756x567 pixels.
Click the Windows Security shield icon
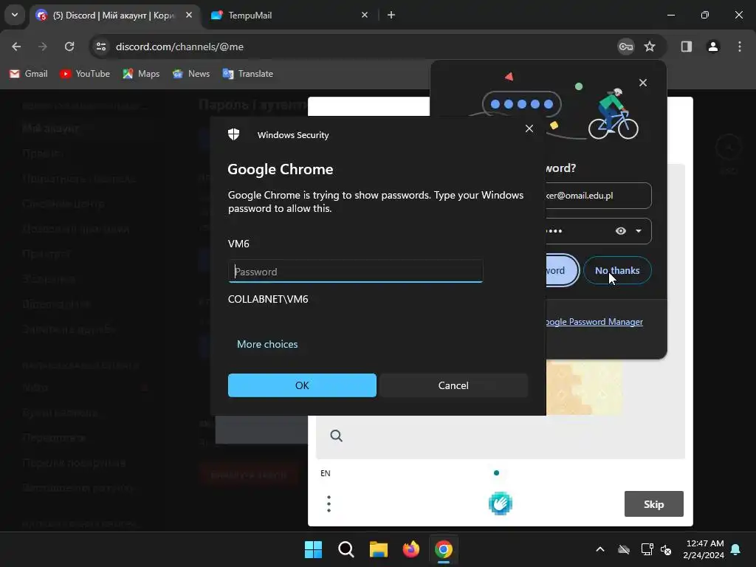[234, 134]
